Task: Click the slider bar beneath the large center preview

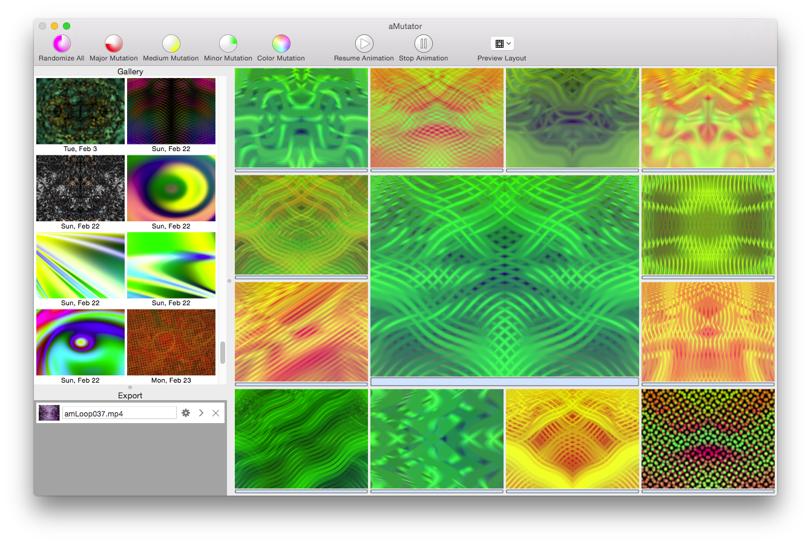Action: 504,382
